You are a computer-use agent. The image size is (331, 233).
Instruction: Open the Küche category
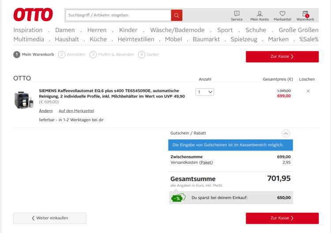click(98, 39)
